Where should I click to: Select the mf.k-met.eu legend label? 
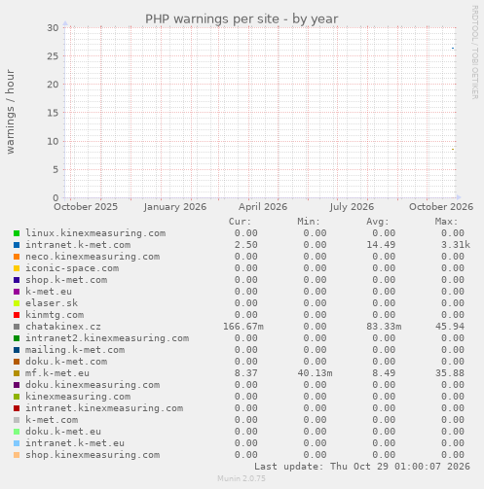point(57,373)
